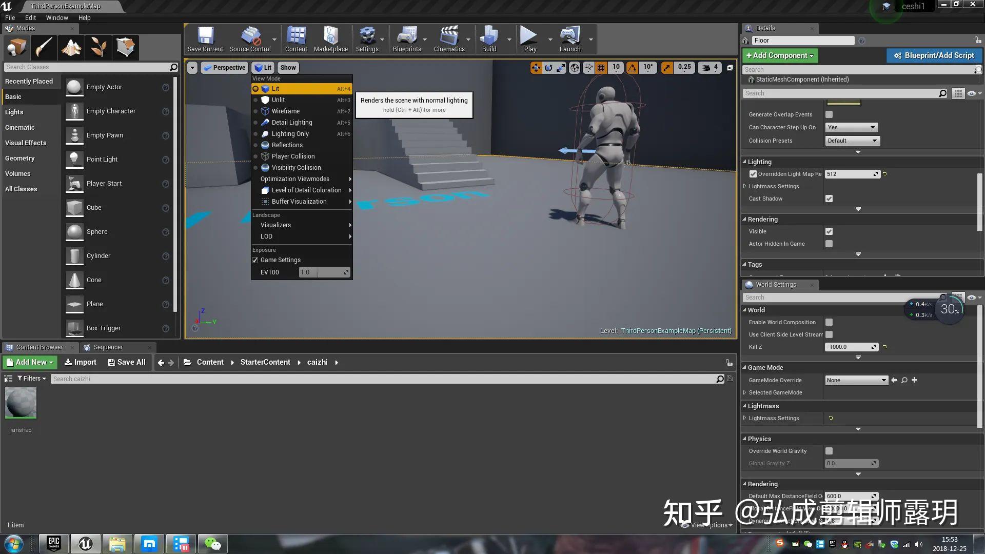Expand Lightmass Settings under Lighting
This screenshot has width=985, height=554.
click(745, 186)
